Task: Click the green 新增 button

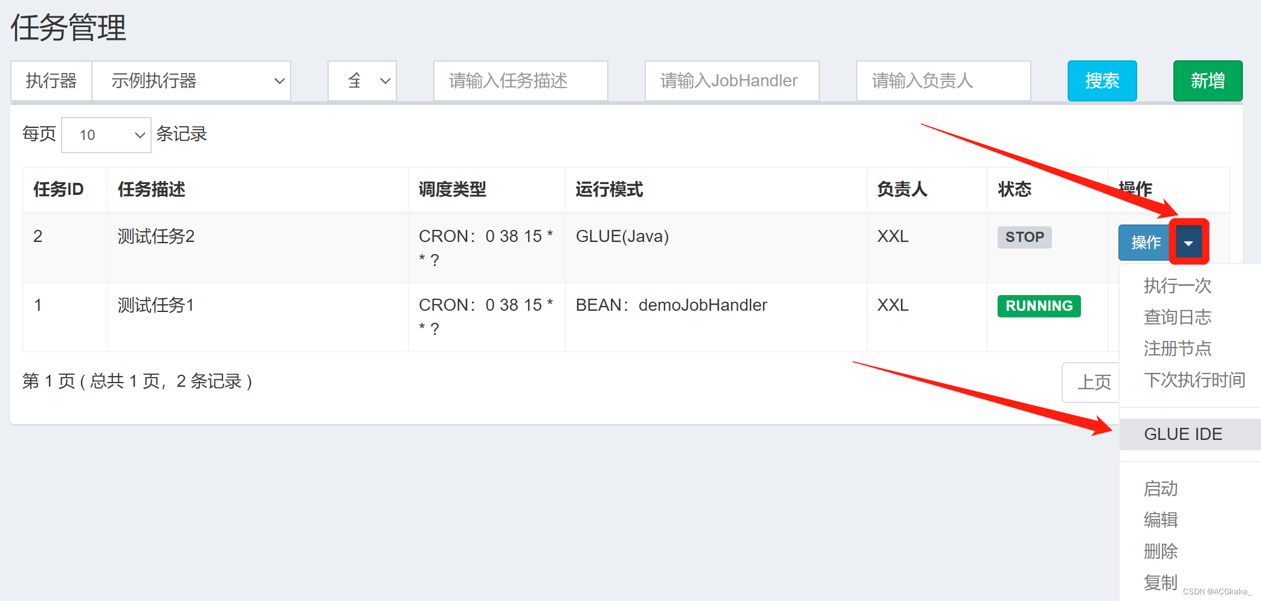Action: [x=1208, y=81]
